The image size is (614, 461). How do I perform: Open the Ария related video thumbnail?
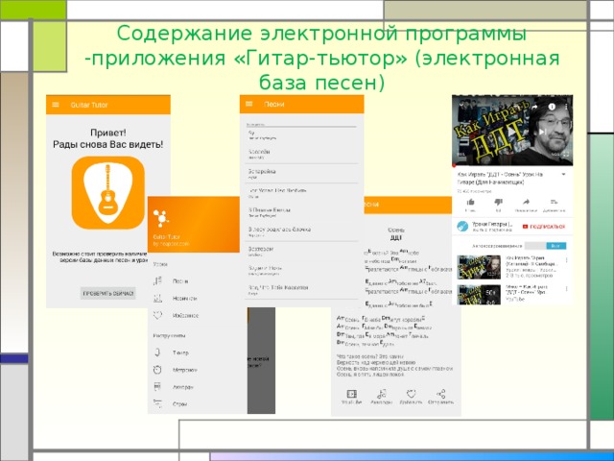pyautogui.click(x=479, y=267)
